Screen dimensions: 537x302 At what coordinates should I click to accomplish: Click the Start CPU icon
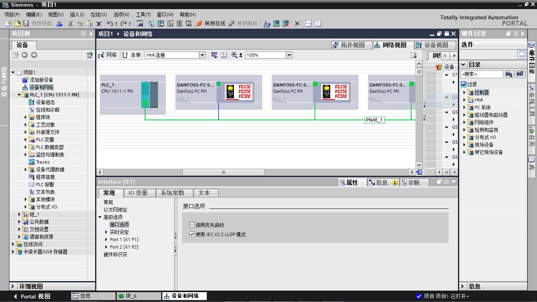coord(276,24)
